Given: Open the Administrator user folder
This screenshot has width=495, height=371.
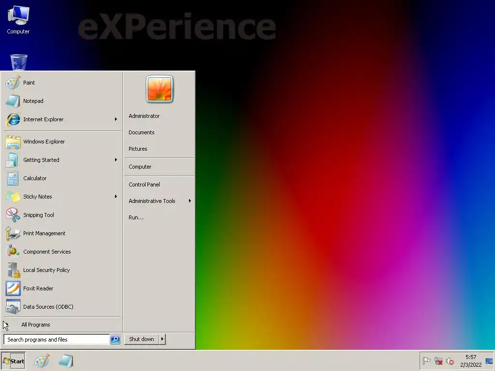Looking at the screenshot, I should [x=144, y=116].
